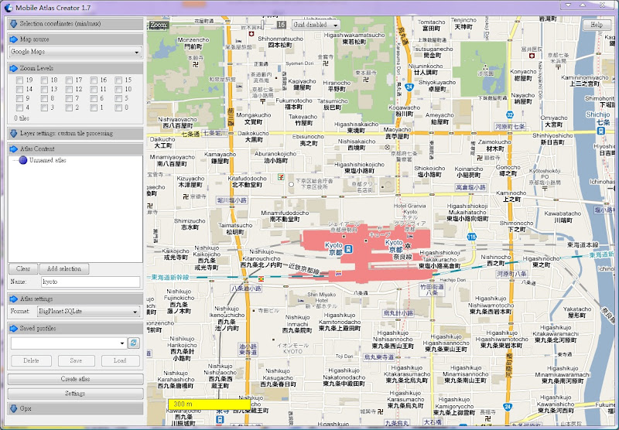619x430 pixels.
Task: Click the Shichijo station icon on map
Action: 601,131
